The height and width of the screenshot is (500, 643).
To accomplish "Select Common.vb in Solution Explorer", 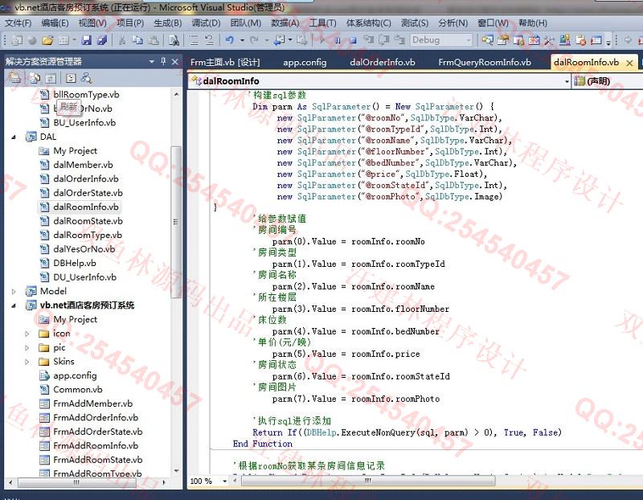I will point(77,389).
